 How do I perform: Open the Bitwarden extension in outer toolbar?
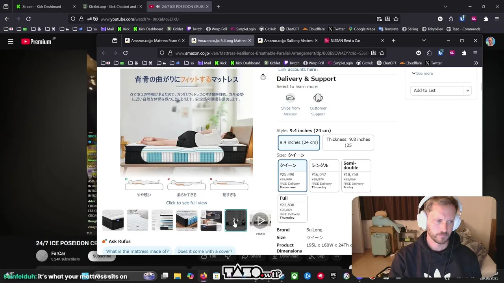[462, 19]
